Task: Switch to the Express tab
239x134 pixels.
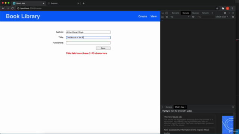Action: pyautogui.click(x=63, y=3)
